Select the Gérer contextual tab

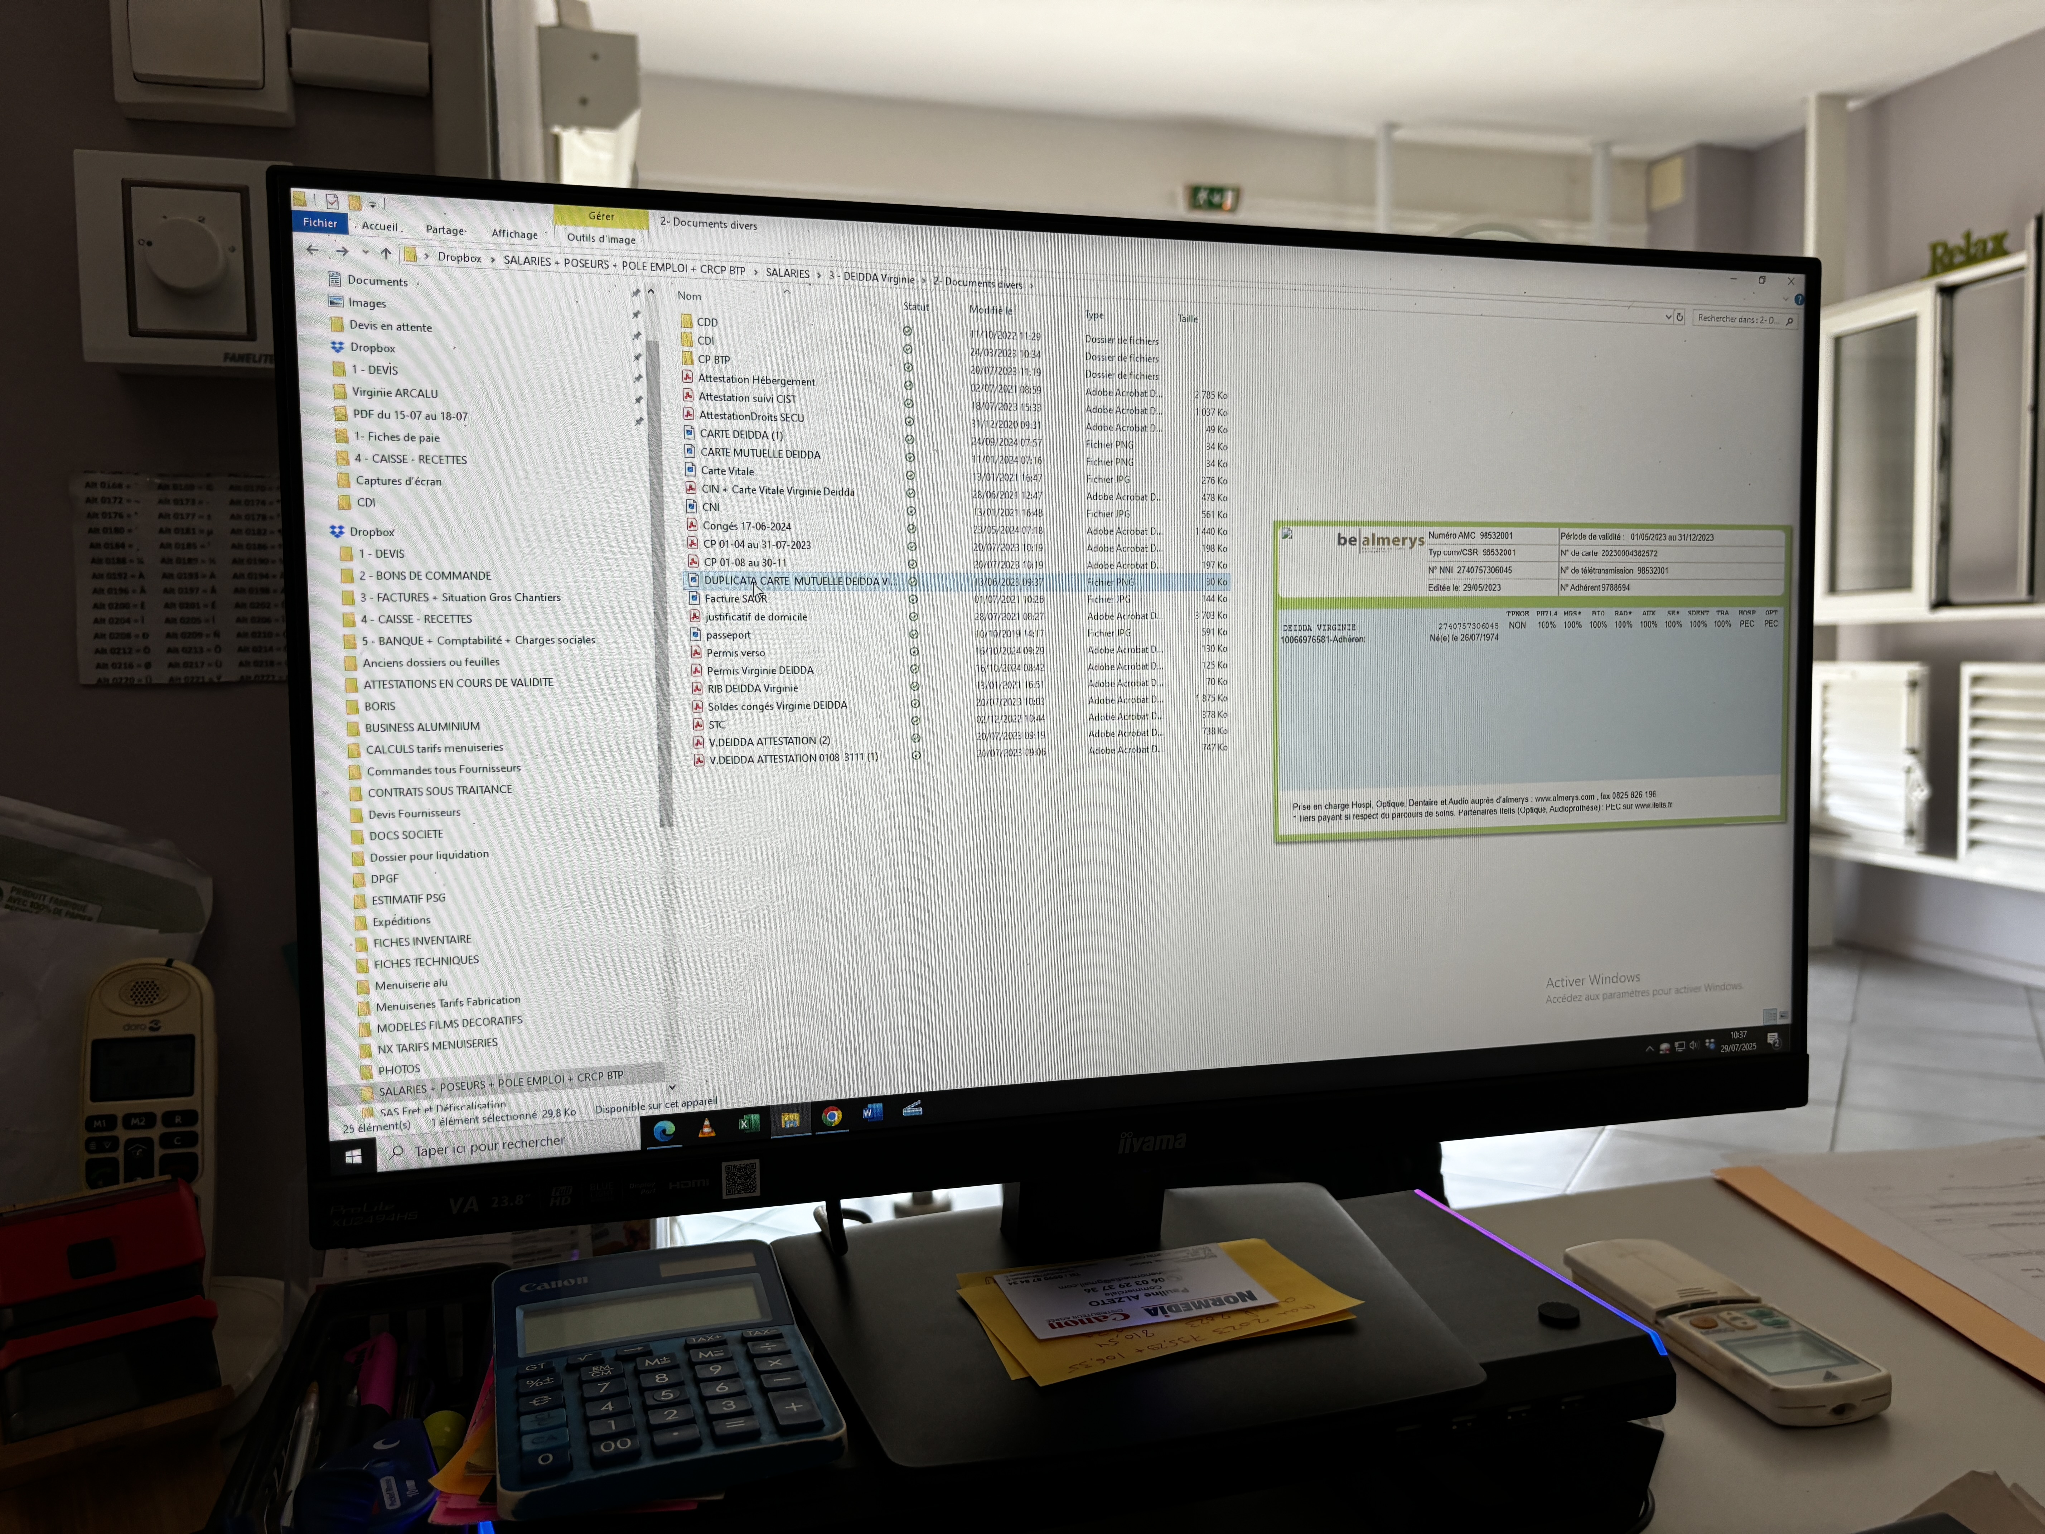point(601,216)
